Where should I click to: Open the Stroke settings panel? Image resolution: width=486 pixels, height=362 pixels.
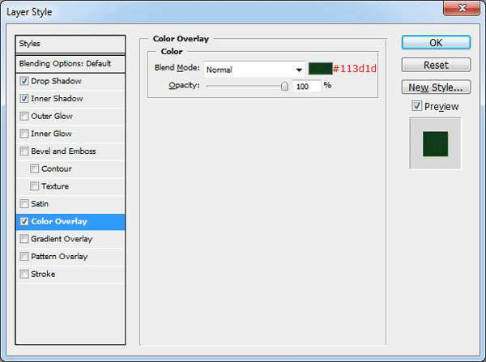[x=43, y=275]
